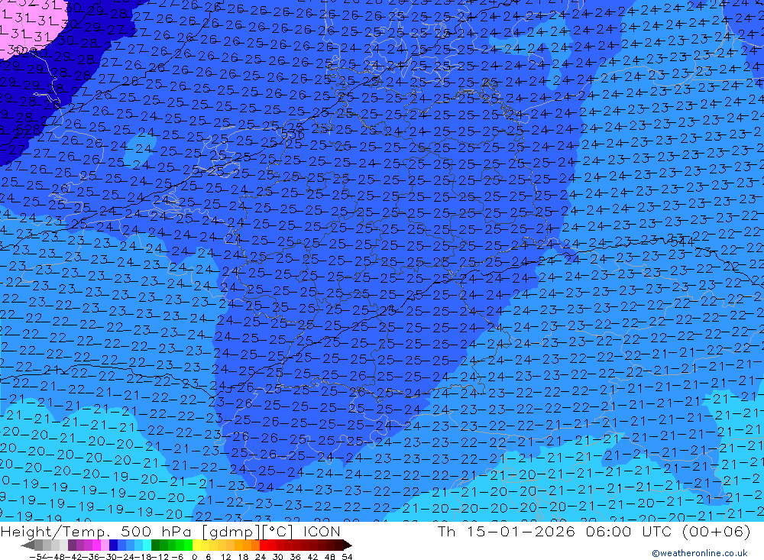Screen dimensions: 764x560
Task: Click the 'Th 15-01-2026 06:00 UTC' timestamp
Action: point(555,531)
